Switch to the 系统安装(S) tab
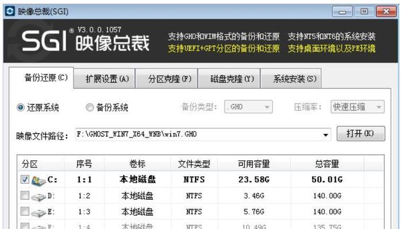401x229 pixels. [291, 78]
